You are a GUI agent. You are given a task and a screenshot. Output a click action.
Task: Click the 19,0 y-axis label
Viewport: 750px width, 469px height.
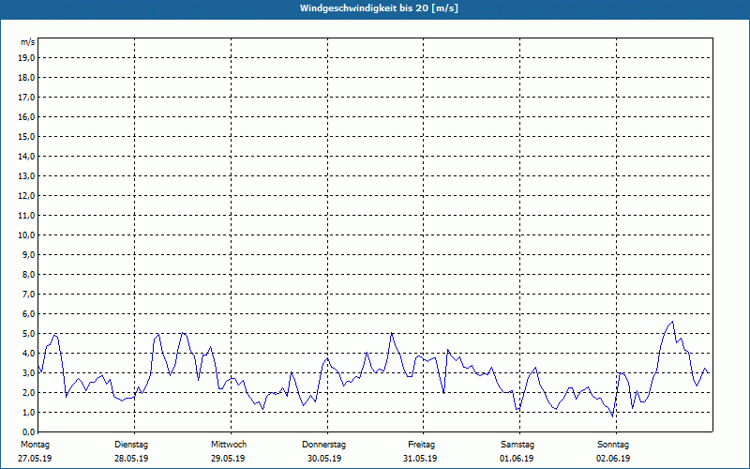(26, 58)
